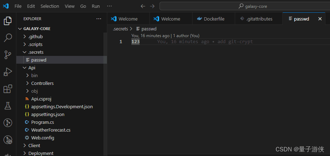This screenshot has width=330, height=156.
Task: Open the File menu
Action: (18, 6)
